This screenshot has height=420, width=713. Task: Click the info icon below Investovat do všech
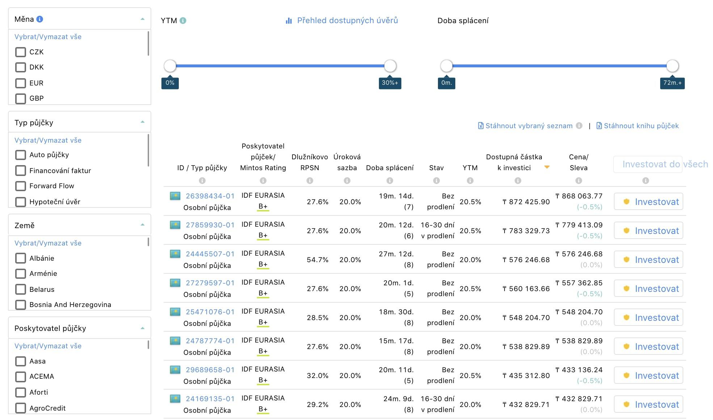646,180
